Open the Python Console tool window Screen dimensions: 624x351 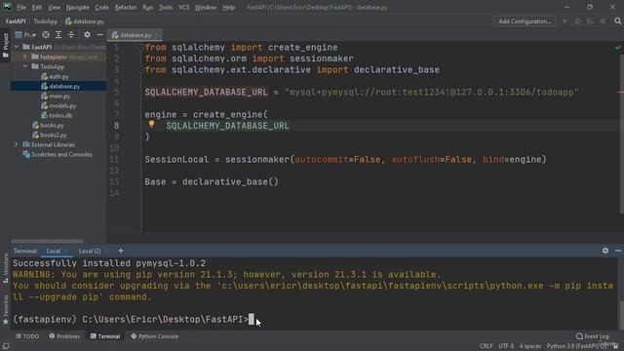coord(154,336)
